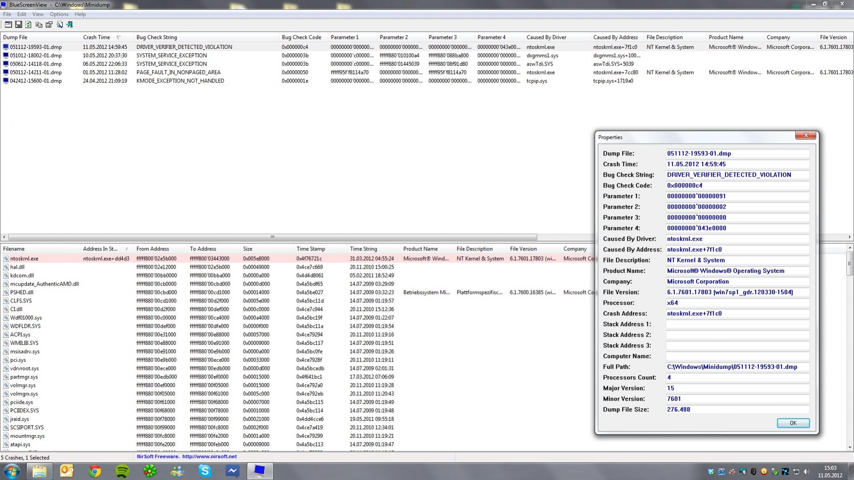Open Windows Explorer from the taskbar
Viewport: 854px width, 480px height.
(x=39, y=471)
